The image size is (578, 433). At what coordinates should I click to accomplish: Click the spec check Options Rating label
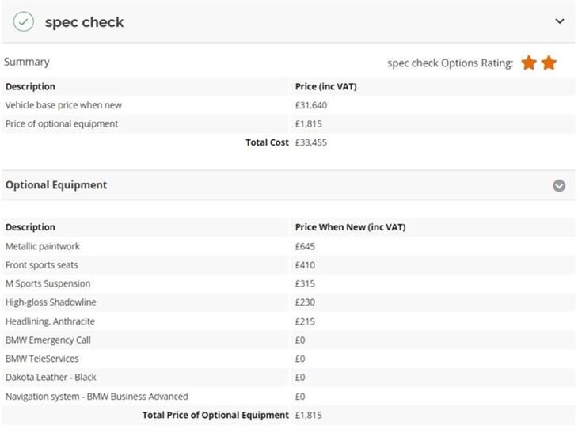[450, 63]
